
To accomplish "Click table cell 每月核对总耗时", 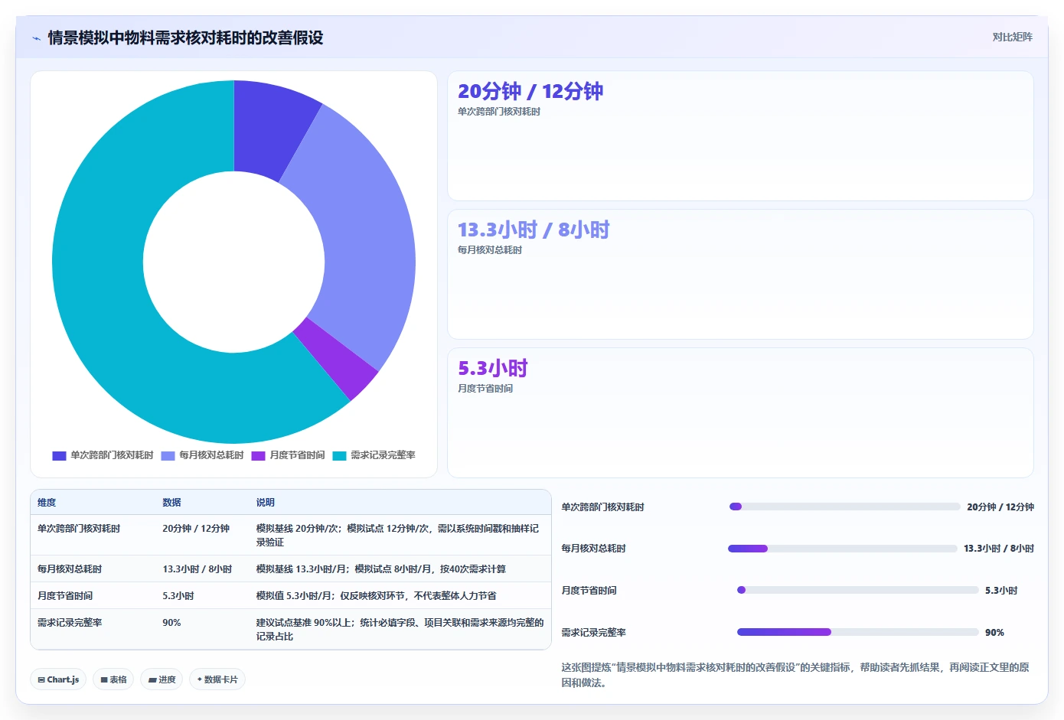I will click(x=70, y=569).
